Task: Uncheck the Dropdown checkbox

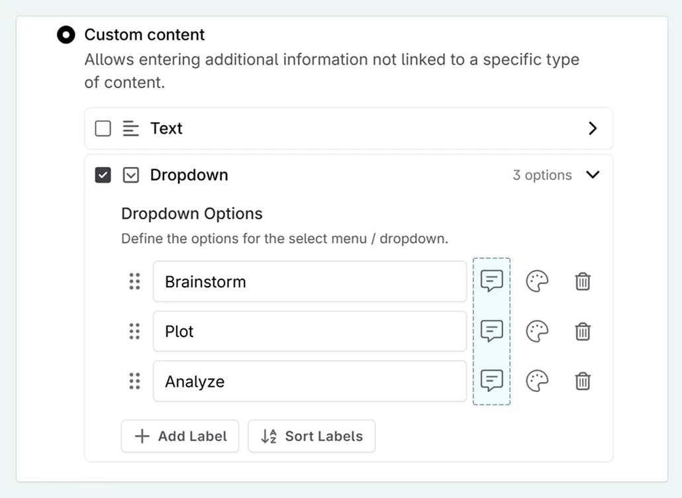Action: pos(103,175)
